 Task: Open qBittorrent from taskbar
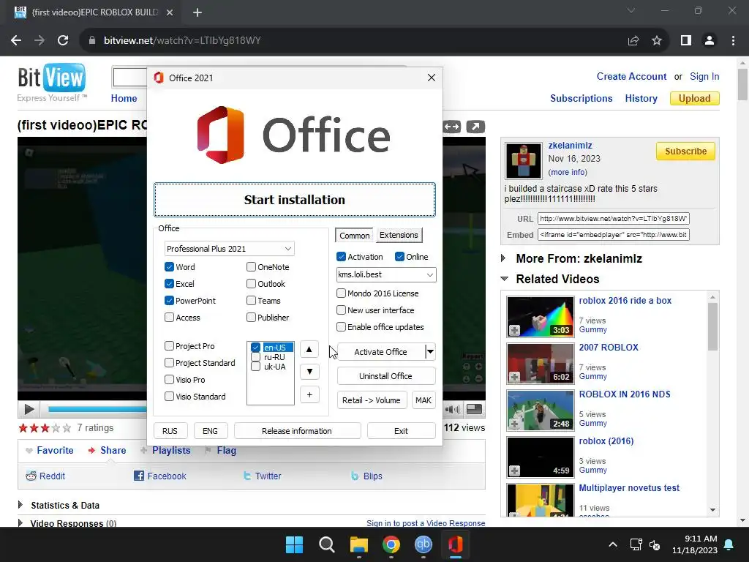point(424,544)
